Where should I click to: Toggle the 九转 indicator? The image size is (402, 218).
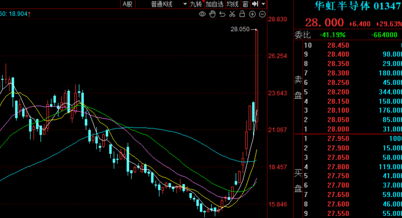click(196, 4)
